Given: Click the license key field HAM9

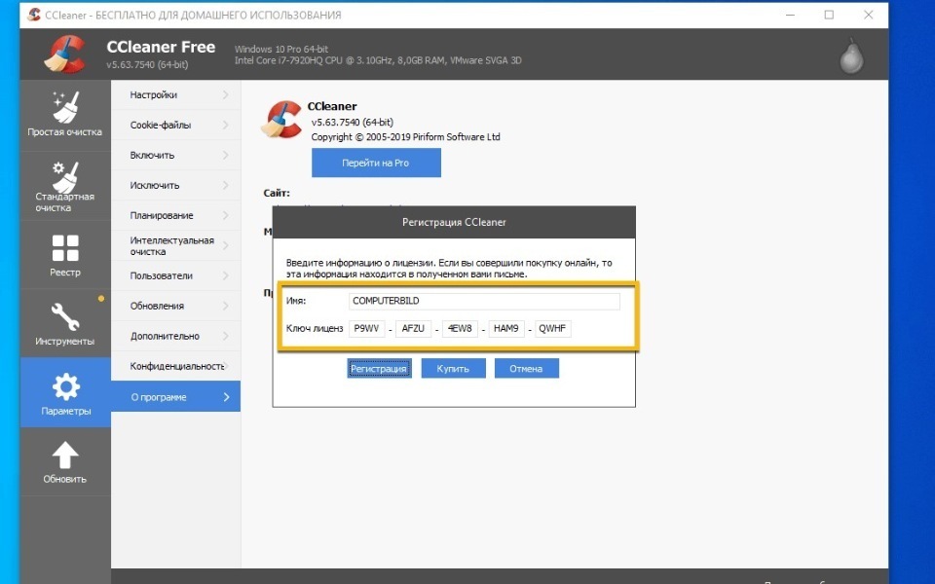Looking at the screenshot, I should 506,328.
